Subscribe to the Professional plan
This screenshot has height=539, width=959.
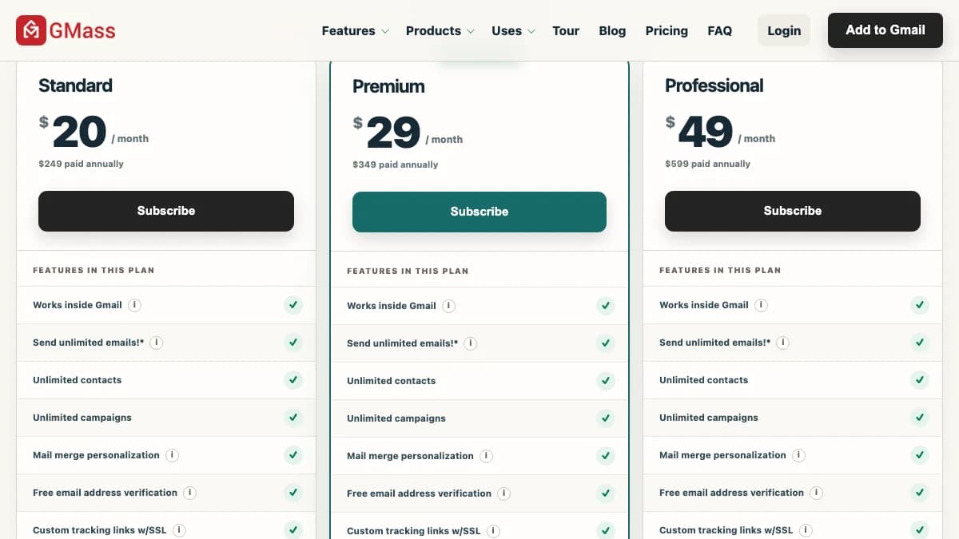pos(793,211)
